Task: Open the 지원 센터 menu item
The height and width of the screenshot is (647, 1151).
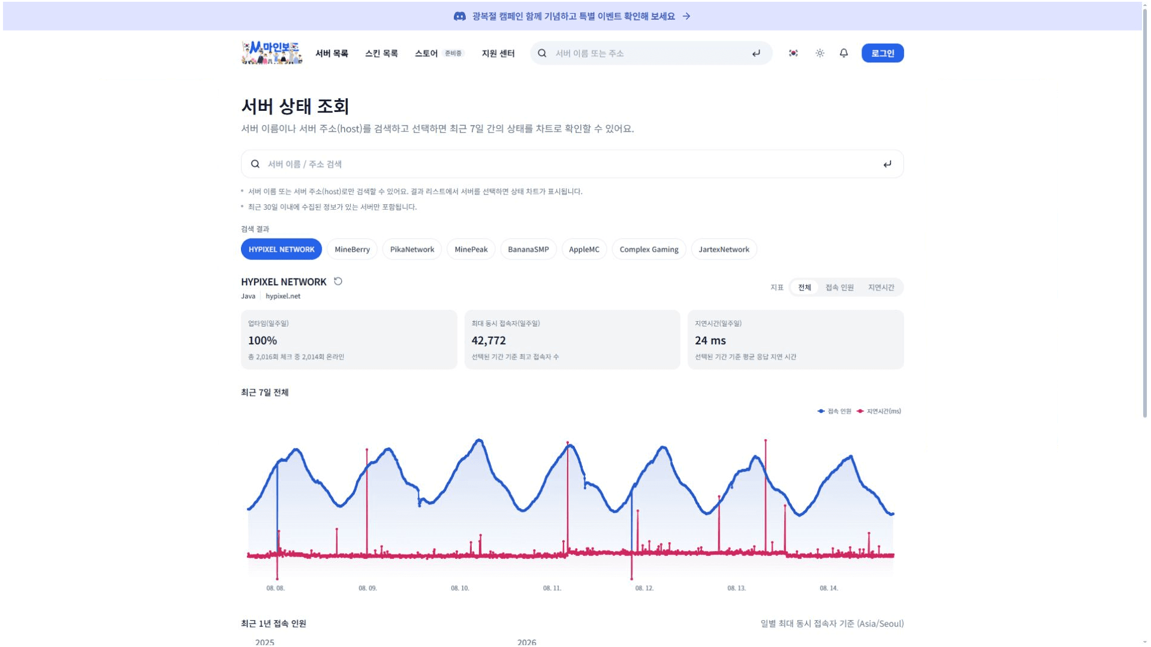Action: point(498,53)
